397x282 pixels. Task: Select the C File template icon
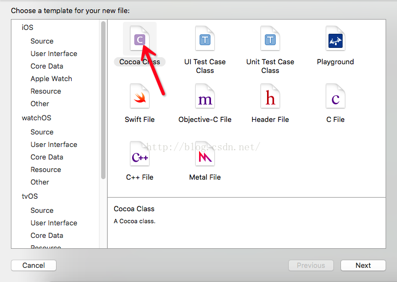(x=336, y=98)
